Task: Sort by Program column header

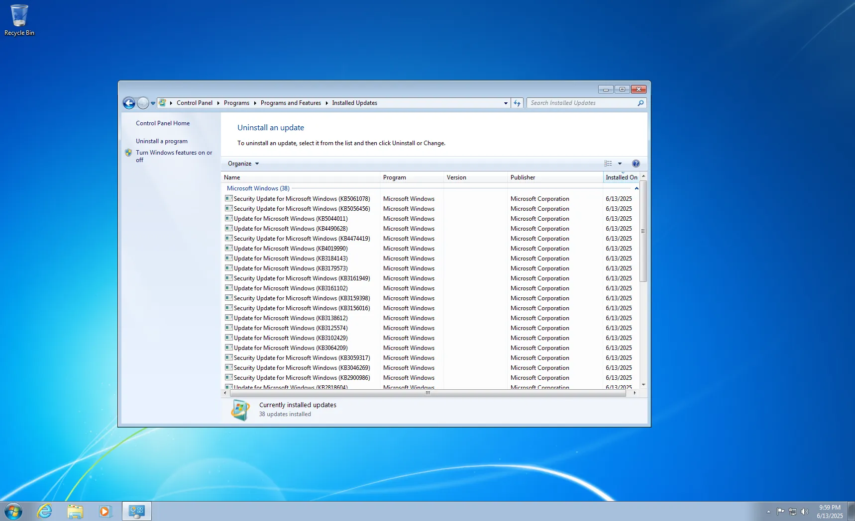Action: pyautogui.click(x=412, y=177)
